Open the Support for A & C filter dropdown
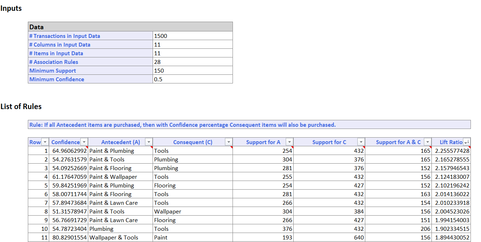This screenshot has width=481, height=242. [x=427, y=142]
